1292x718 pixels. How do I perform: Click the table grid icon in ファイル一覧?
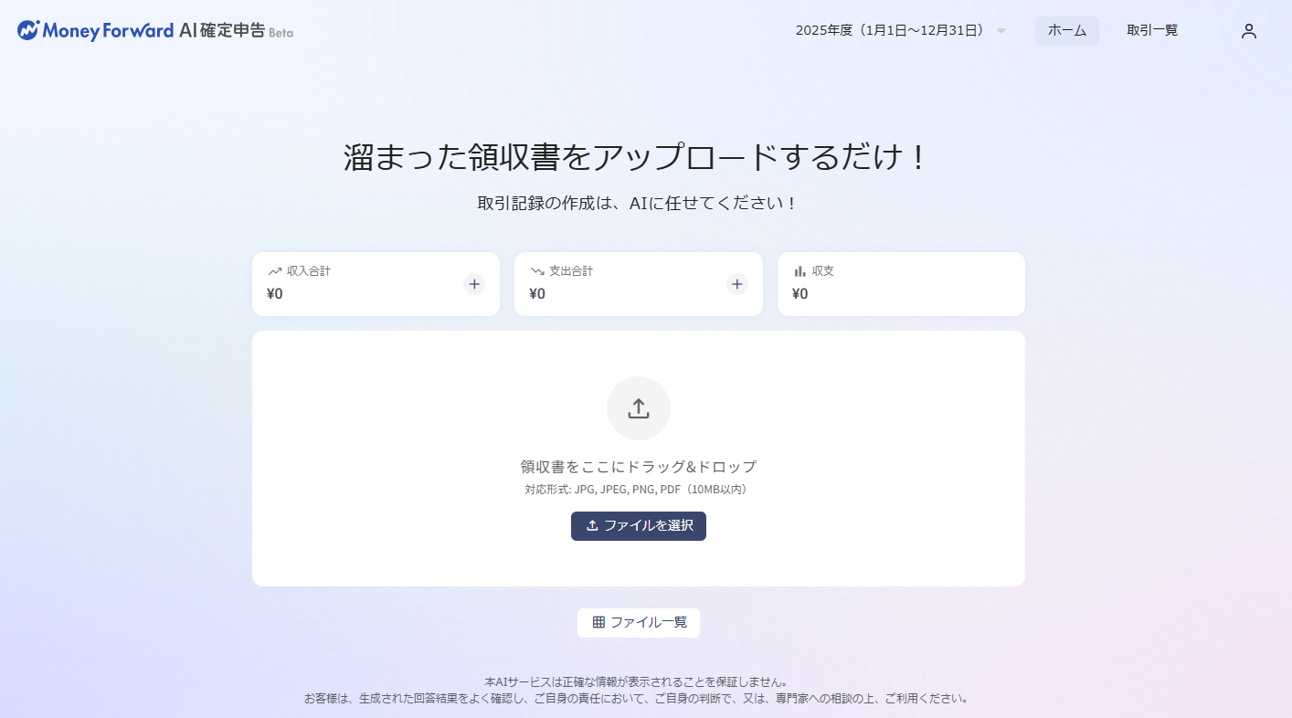click(x=598, y=622)
